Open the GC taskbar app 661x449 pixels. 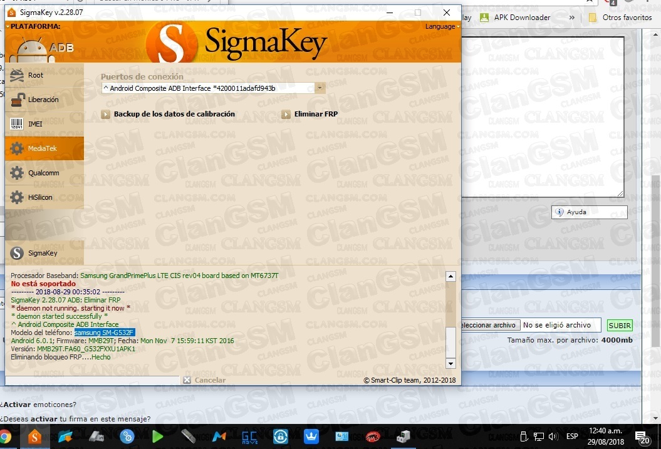(249, 436)
